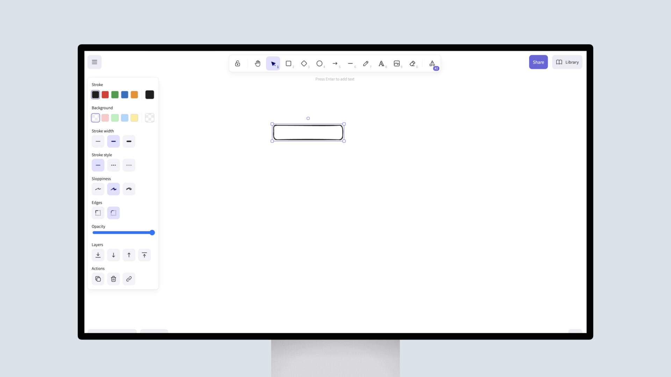
Task: Select the Insert image tool
Action: (397, 64)
